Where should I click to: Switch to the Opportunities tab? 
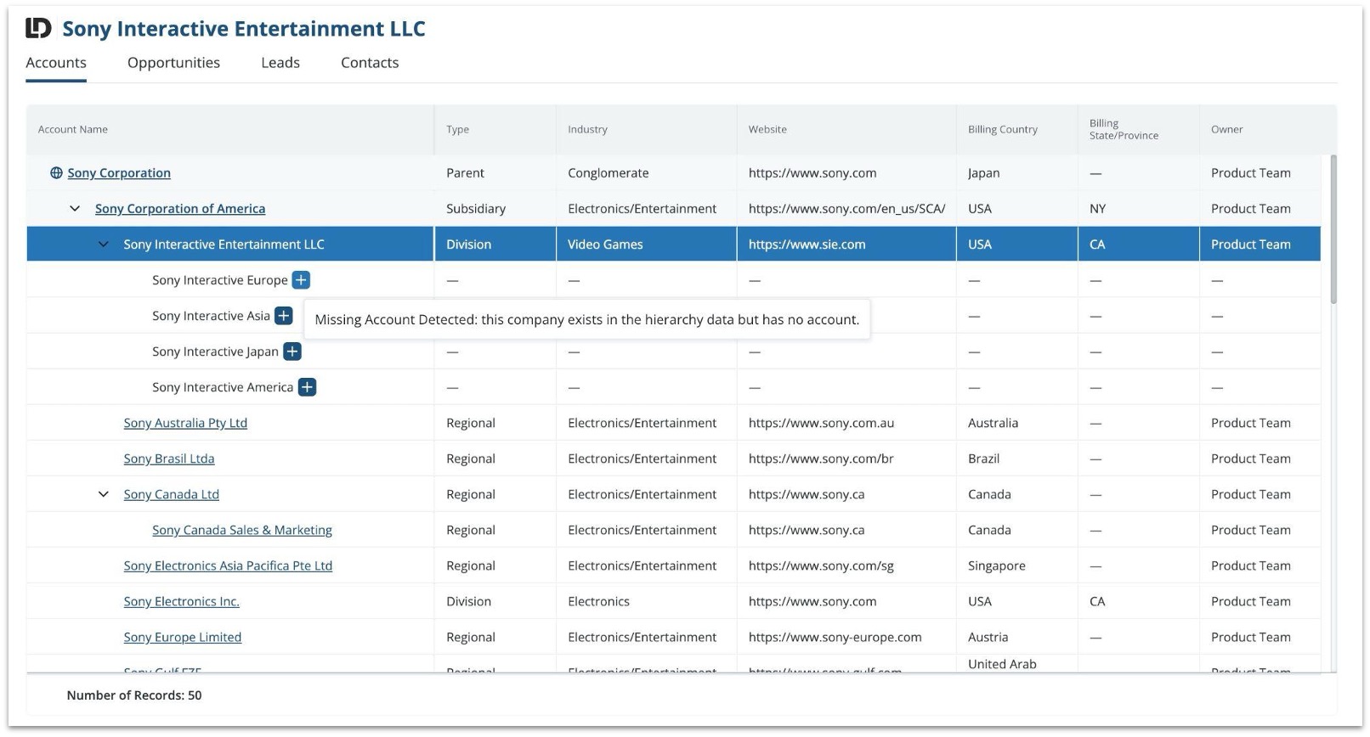(173, 63)
